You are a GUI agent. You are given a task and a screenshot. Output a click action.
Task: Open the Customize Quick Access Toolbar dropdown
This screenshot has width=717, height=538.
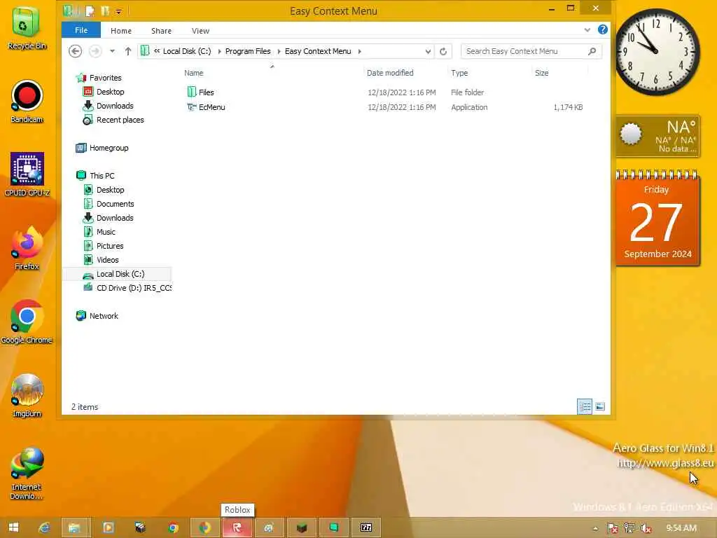pos(118,11)
